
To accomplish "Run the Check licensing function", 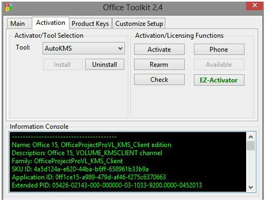I will [x=159, y=80].
